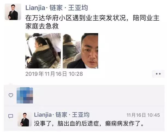This screenshot has width=167, height=132.
Task: Open the poster's avatar beside the post
Action: click(13, 12)
